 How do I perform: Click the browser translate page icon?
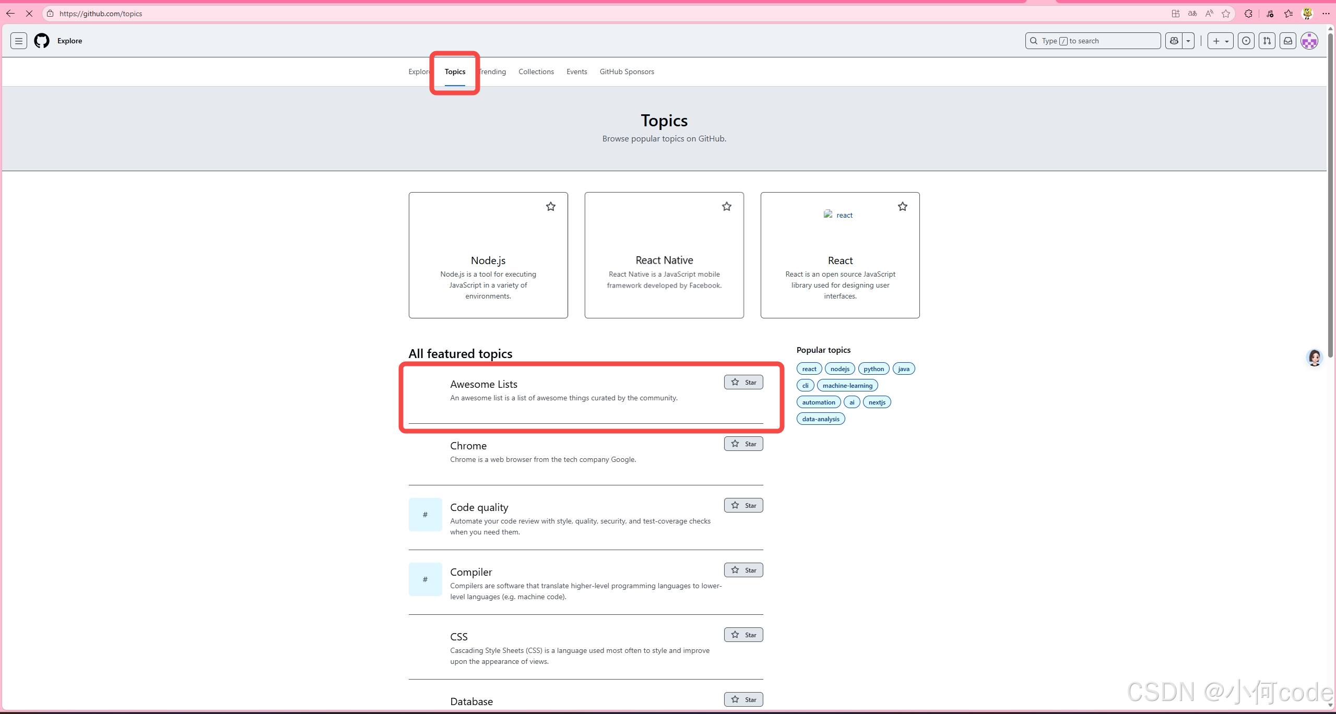pyautogui.click(x=1192, y=14)
